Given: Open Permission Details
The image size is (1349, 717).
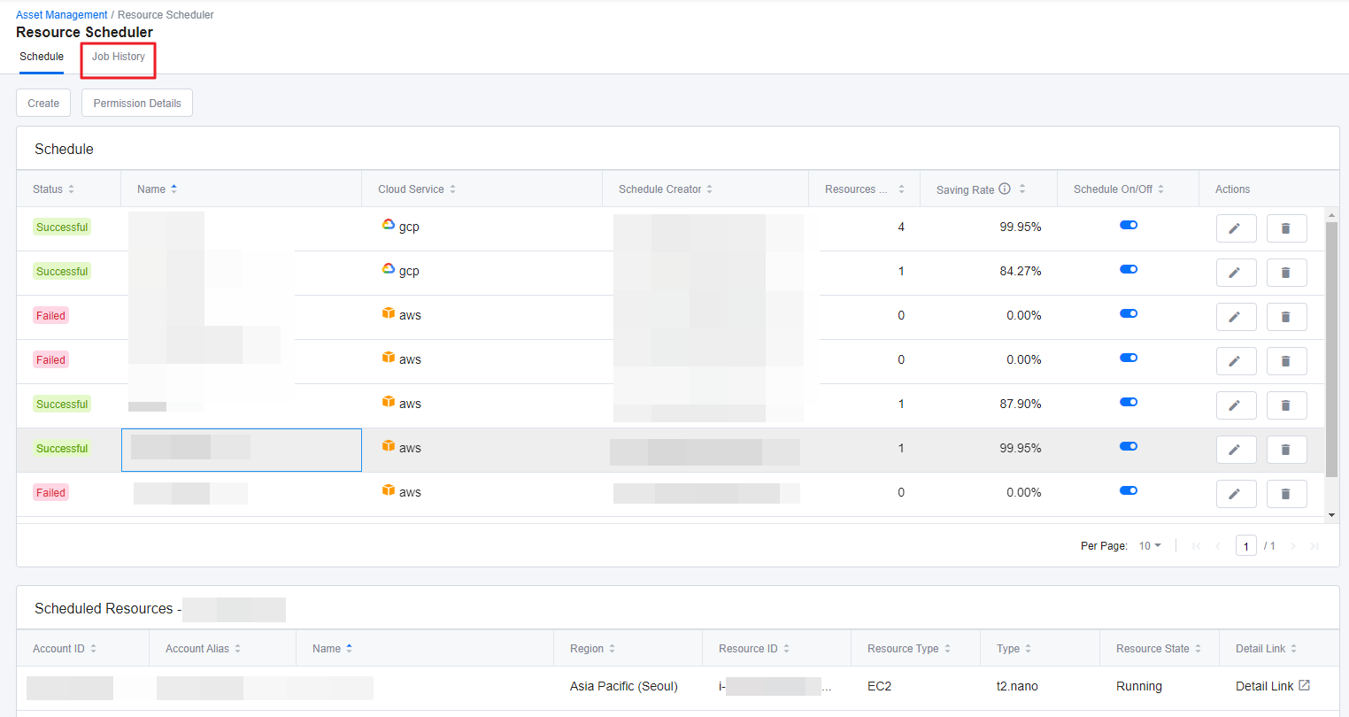Looking at the screenshot, I should pos(137,104).
